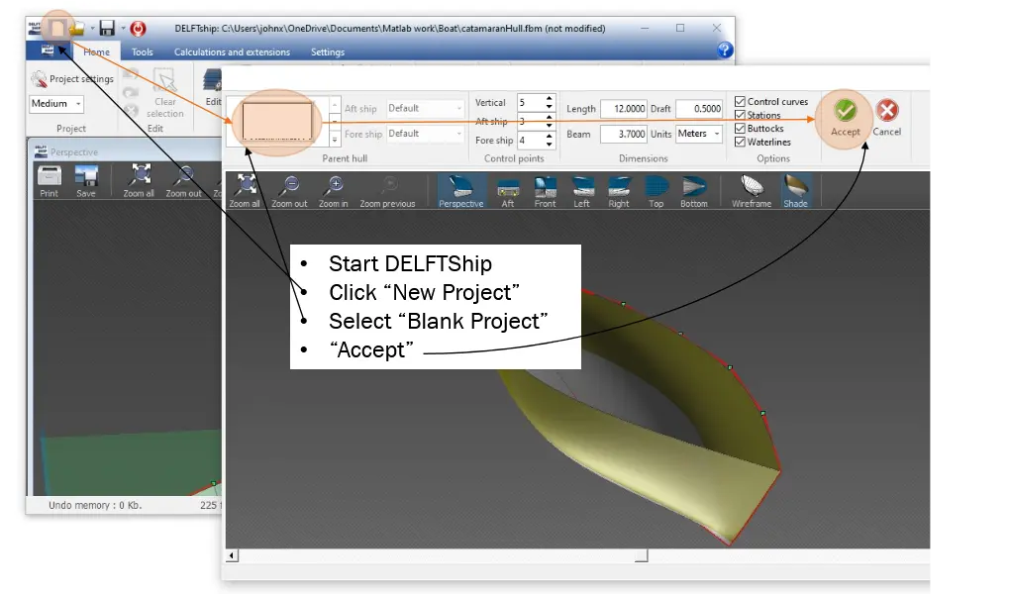Increase the Vertical control points value
This screenshot has height=595, width=1010.
[x=550, y=99]
